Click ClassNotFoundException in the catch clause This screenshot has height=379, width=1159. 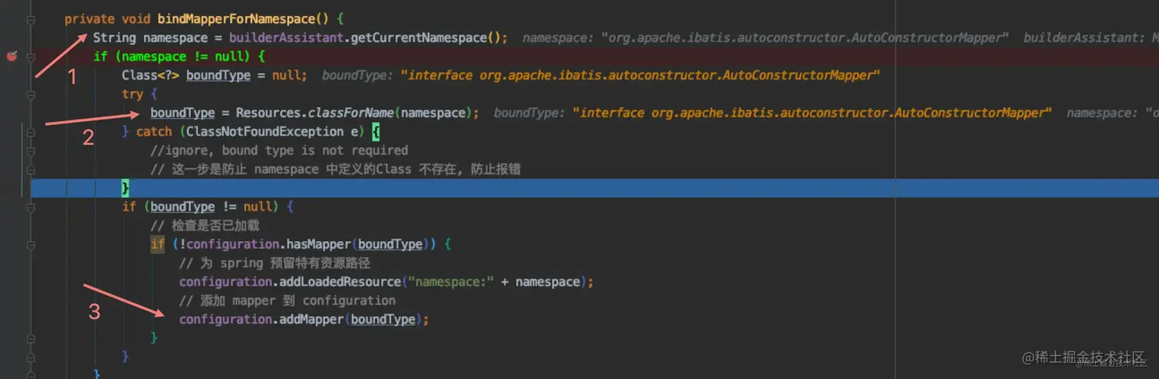tap(264, 132)
